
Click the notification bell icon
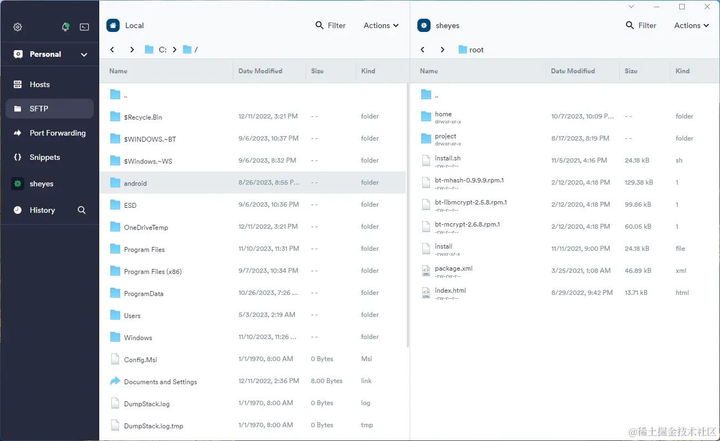tap(66, 26)
